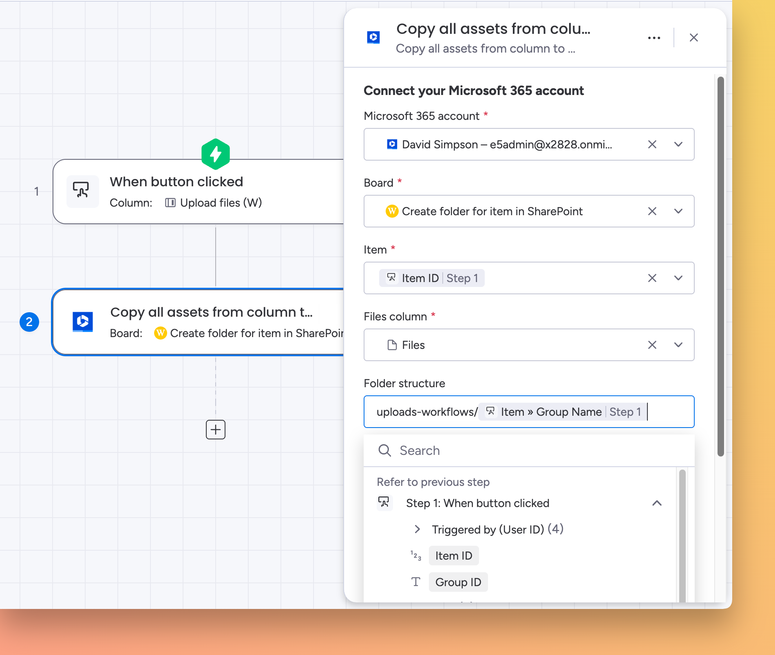Click the SharePoint app icon in step 2
This screenshot has width=775, height=655.
tap(83, 322)
